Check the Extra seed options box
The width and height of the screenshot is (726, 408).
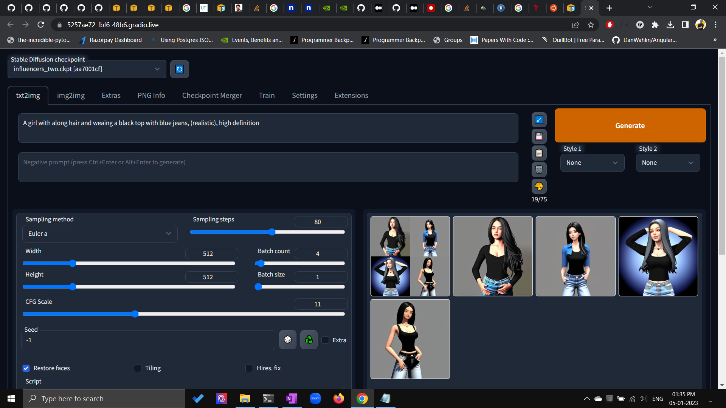pos(325,340)
